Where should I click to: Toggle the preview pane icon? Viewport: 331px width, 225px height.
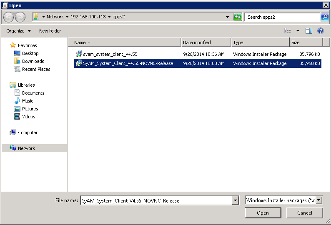(x=309, y=31)
